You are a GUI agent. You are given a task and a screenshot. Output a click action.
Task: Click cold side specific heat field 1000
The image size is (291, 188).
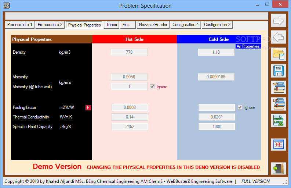tap(217, 127)
